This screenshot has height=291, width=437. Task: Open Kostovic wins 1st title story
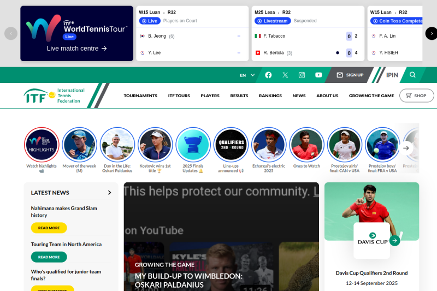[x=155, y=145]
